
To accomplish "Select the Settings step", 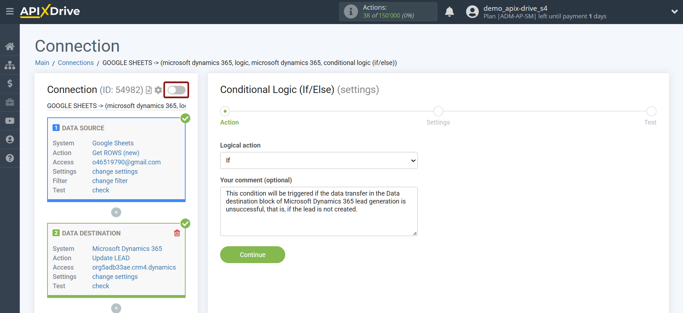I will point(438,111).
